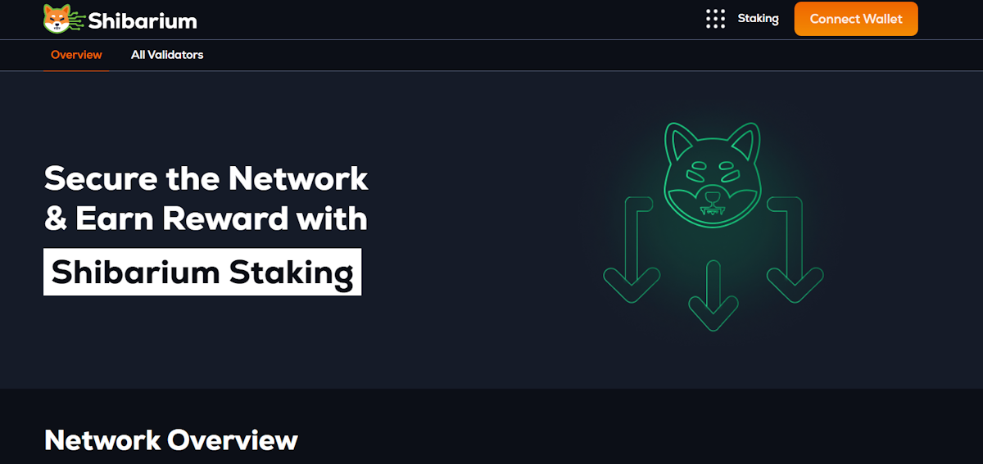Click the Shiba outline's right eye
This screenshot has width=983, height=464.
(730, 172)
